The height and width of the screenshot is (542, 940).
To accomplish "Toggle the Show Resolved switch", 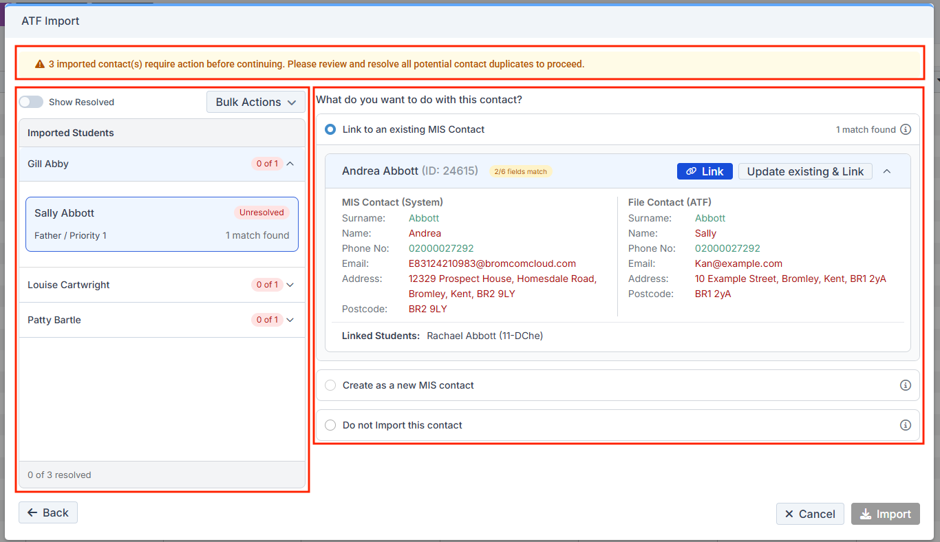I will [31, 102].
